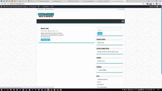Open the Twitter icon in site header
Image resolution: width=162 pixels, height=91 pixels.
[122, 10]
